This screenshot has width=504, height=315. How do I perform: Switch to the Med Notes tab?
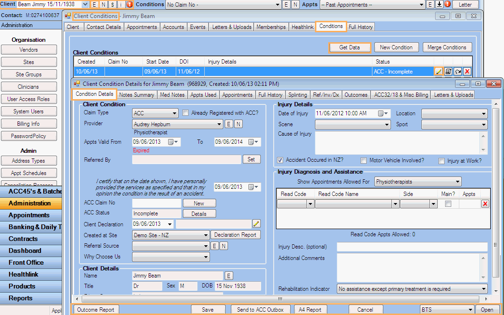(172, 95)
